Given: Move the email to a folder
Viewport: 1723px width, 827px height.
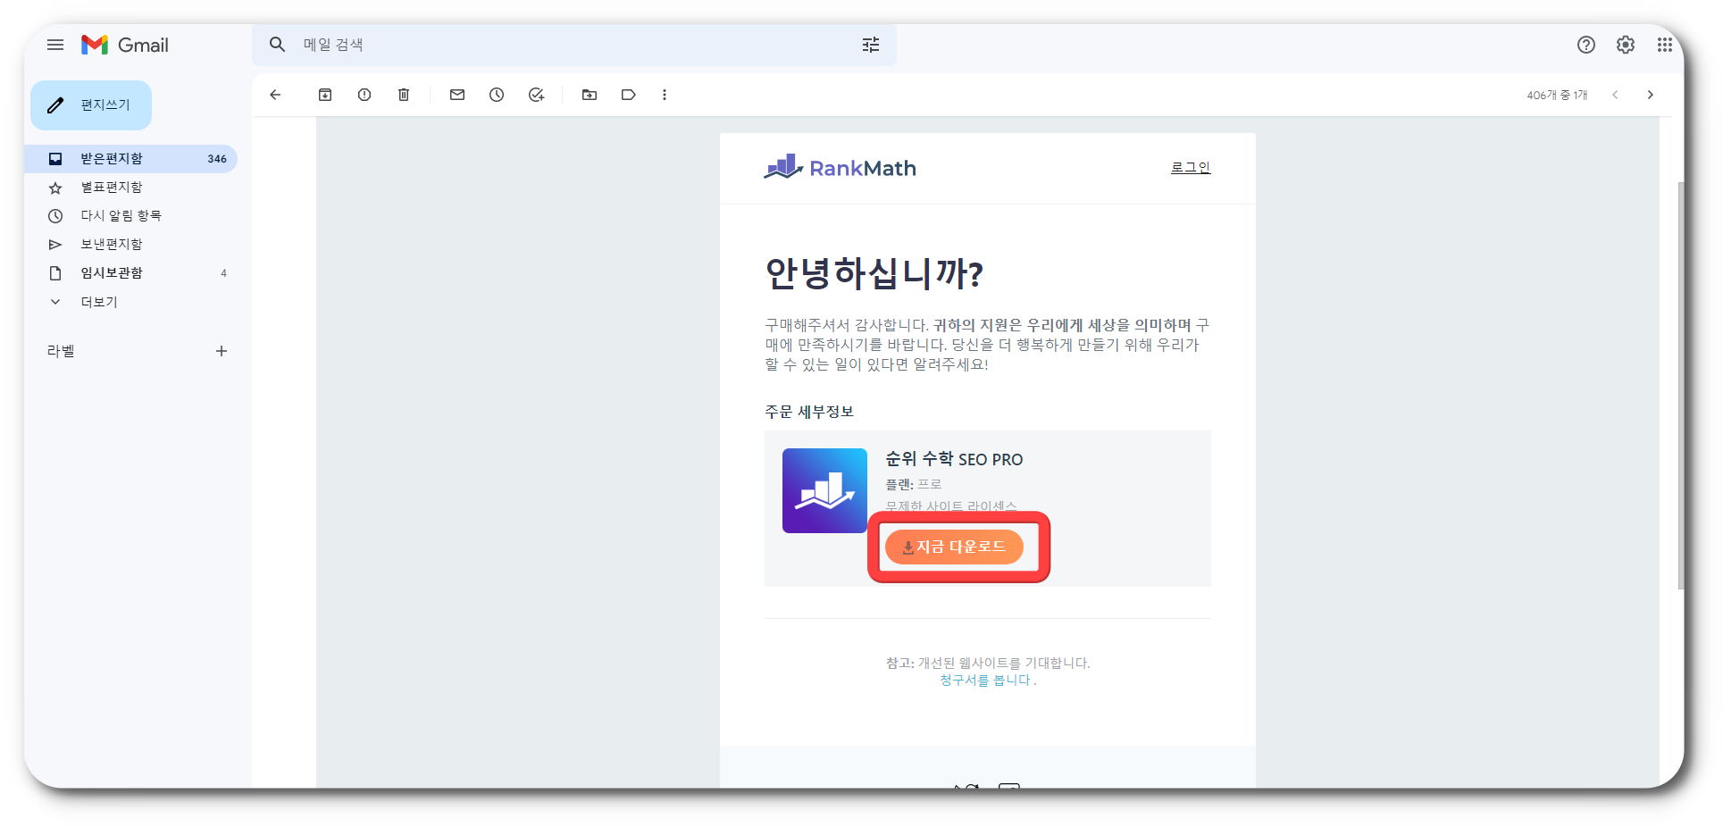Looking at the screenshot, I should [589, 95].
